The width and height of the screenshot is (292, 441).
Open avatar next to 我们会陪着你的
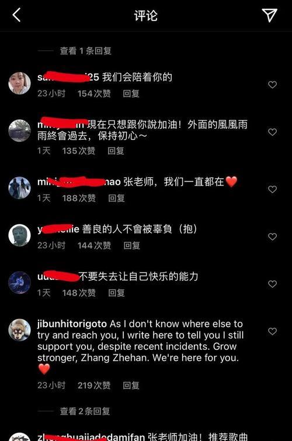[19, 84]
